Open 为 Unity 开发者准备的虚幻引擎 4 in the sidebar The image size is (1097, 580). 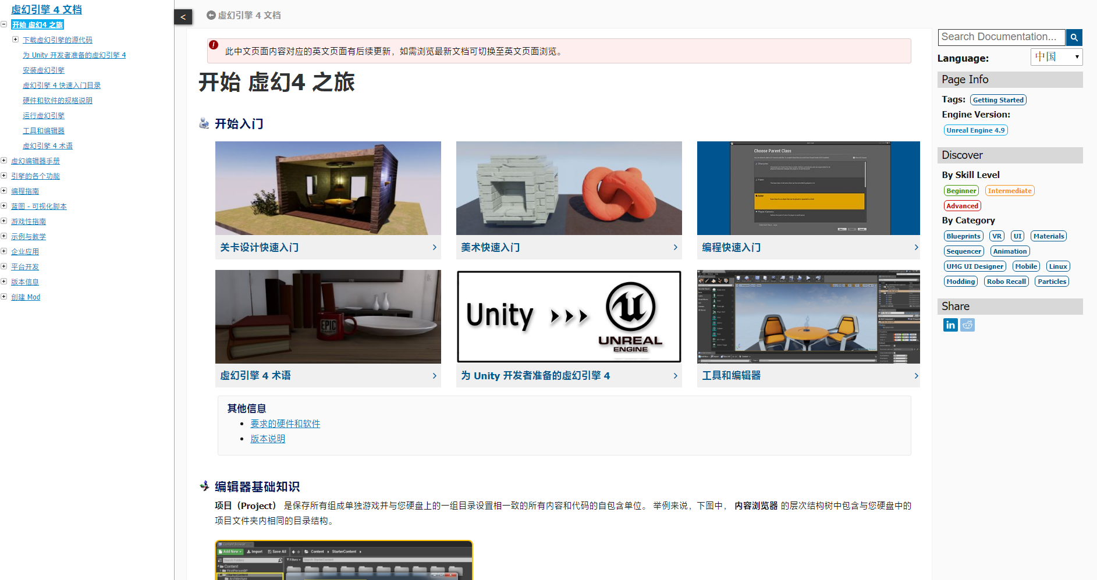tap(74, 55)
